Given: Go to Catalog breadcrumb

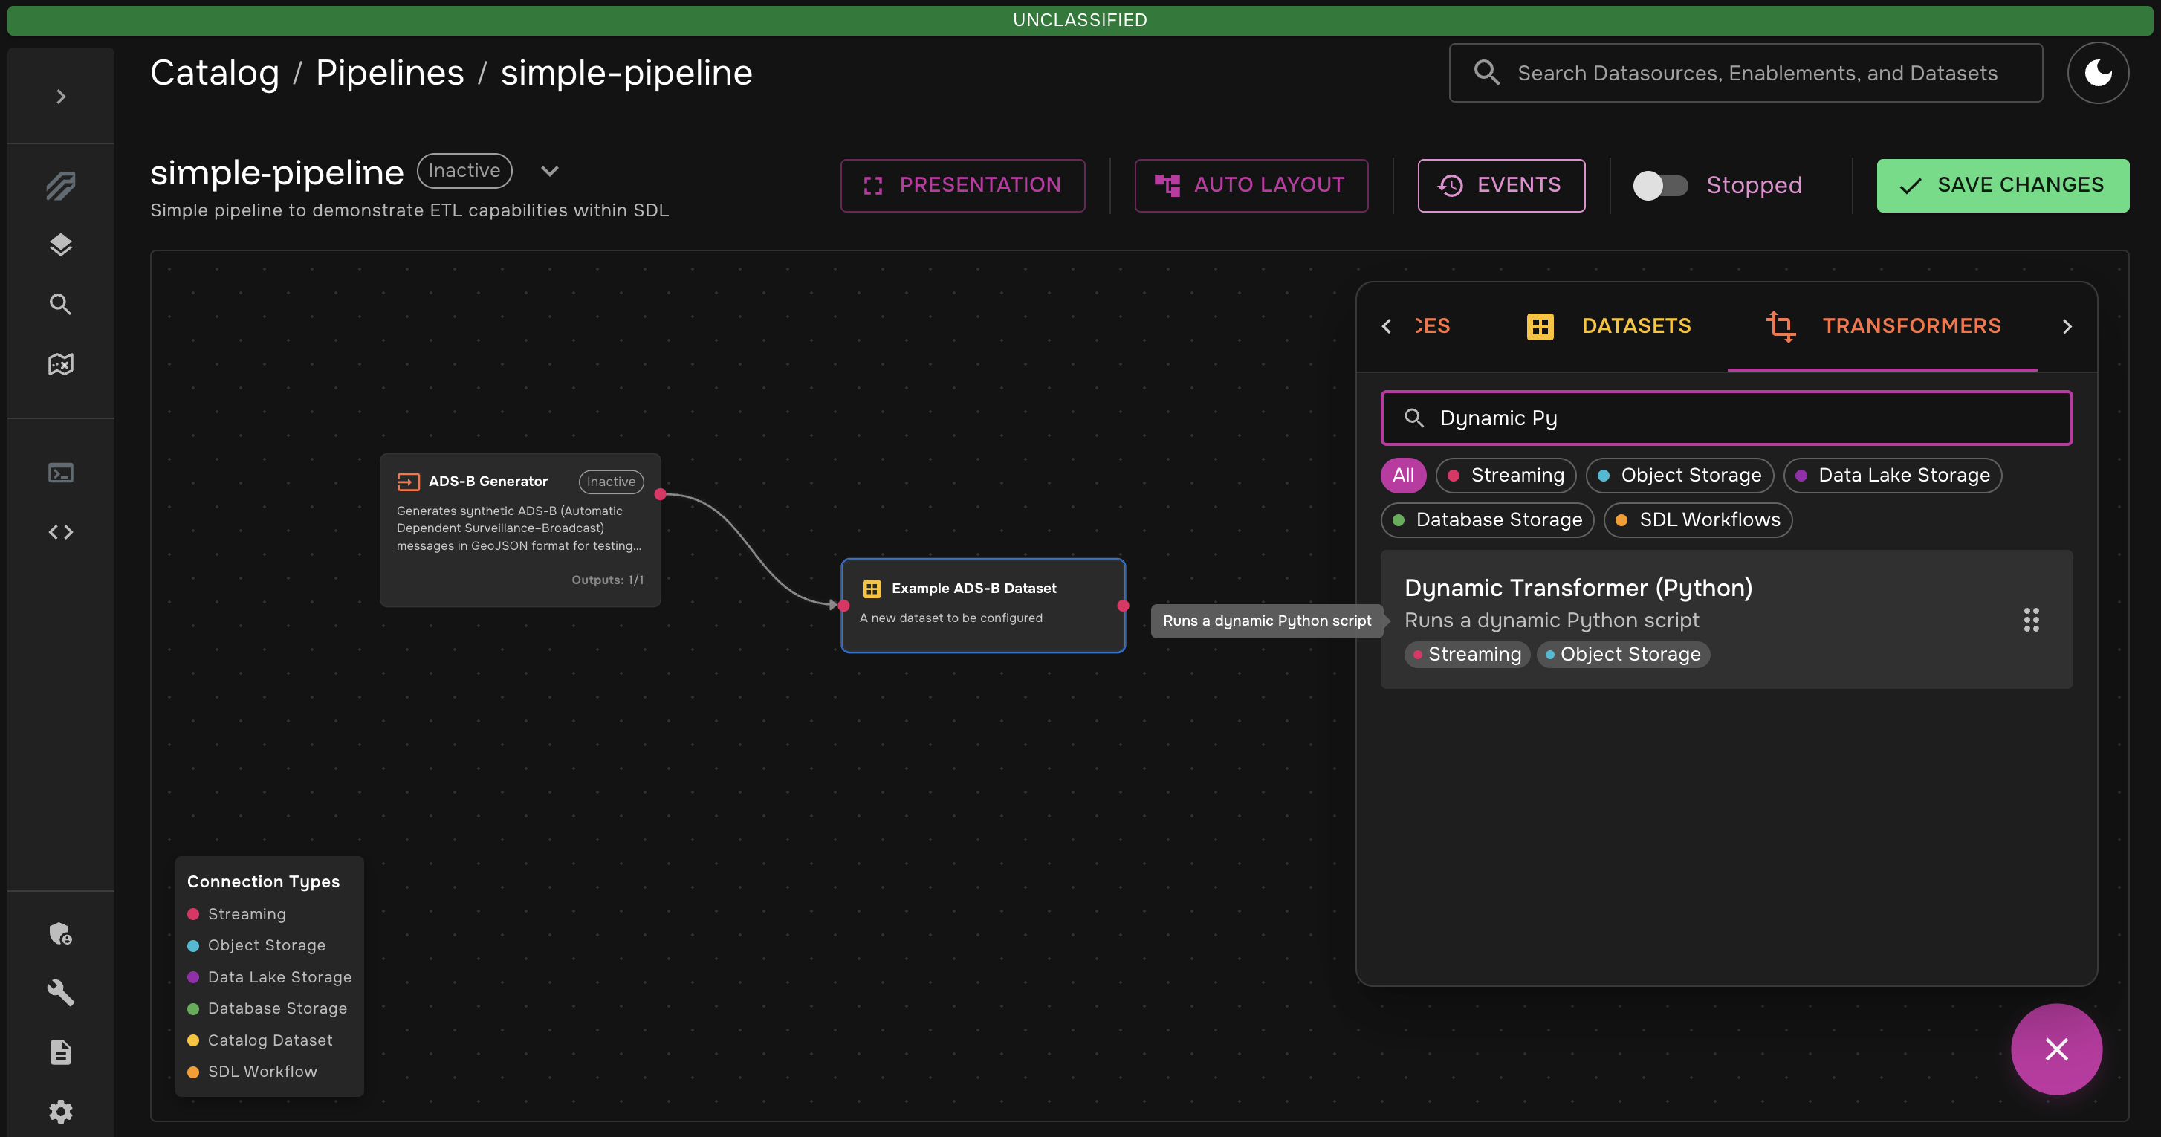Looking at the screenshot, I should (215, 73).
